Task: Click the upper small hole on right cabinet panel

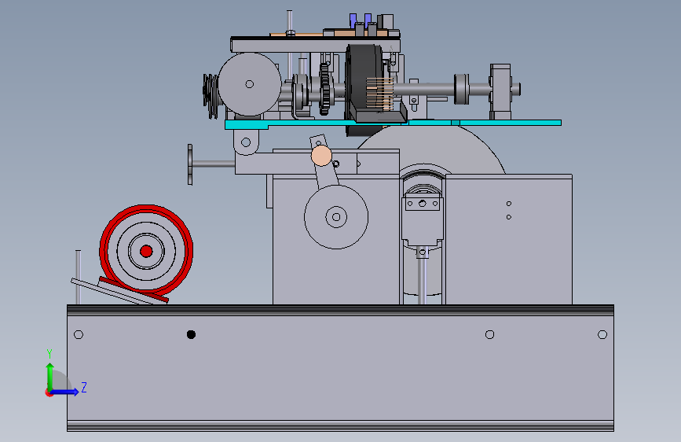Action: (x=509, y=204)
